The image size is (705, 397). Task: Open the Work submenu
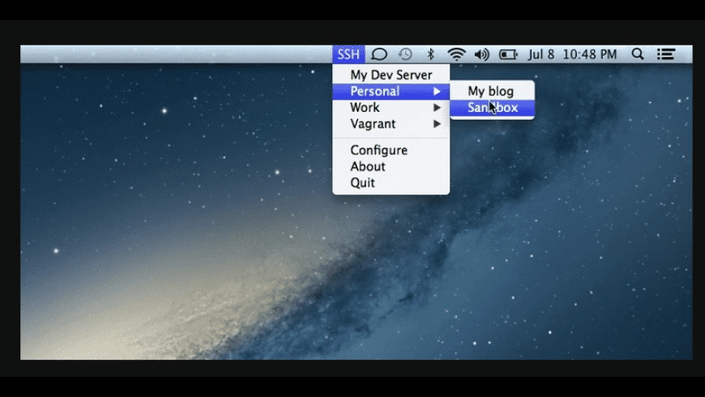click(x=391, y=108)
